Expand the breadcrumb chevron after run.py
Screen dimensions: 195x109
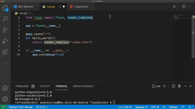coord(29,13)
